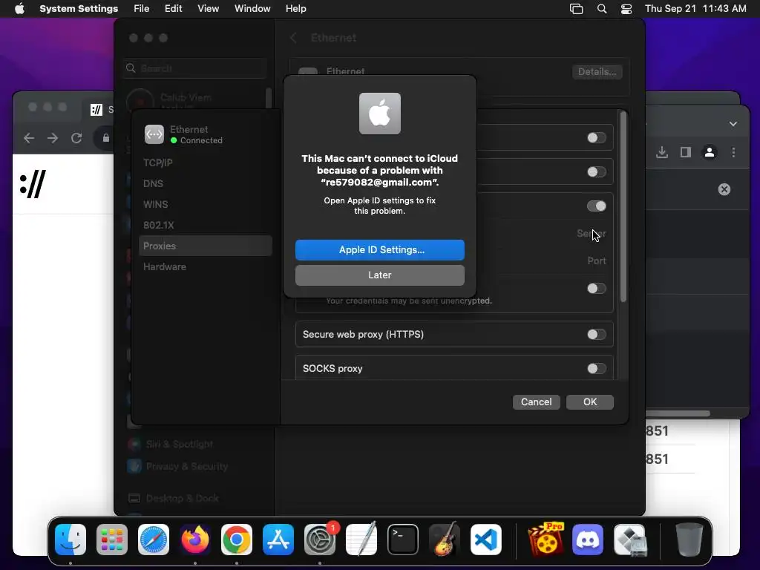
Task: Click Search field in System Settings sidebar
Action: (195, 68)
